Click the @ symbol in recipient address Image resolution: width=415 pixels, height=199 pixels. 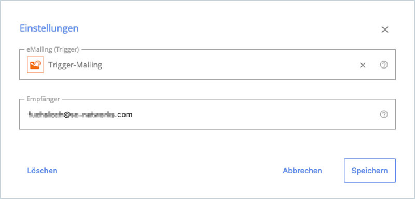66,115
